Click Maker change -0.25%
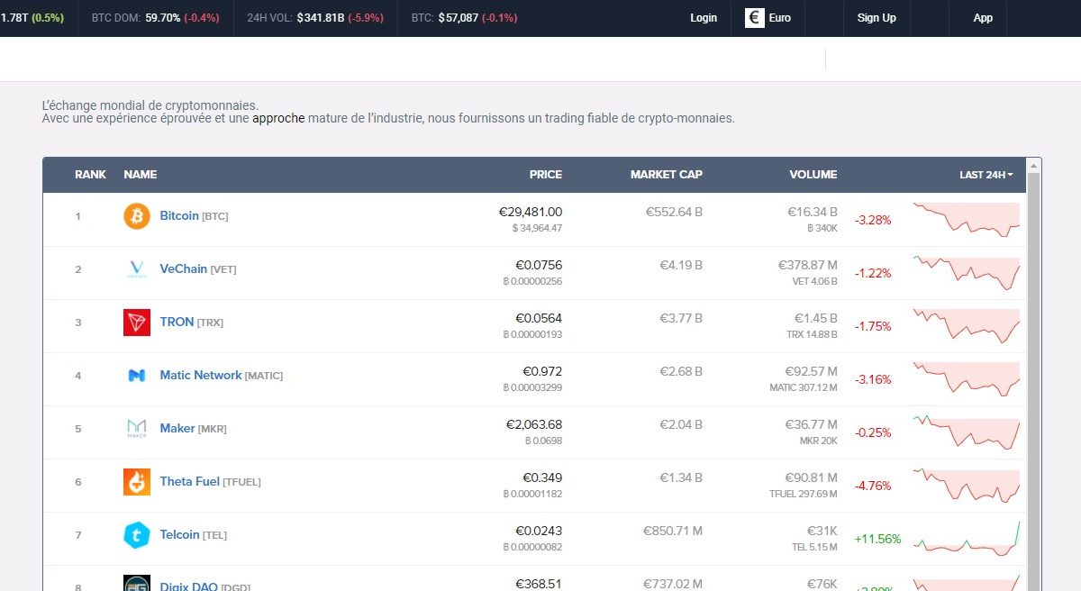Viewport: 1081px width, 591px height. [873, 432]
